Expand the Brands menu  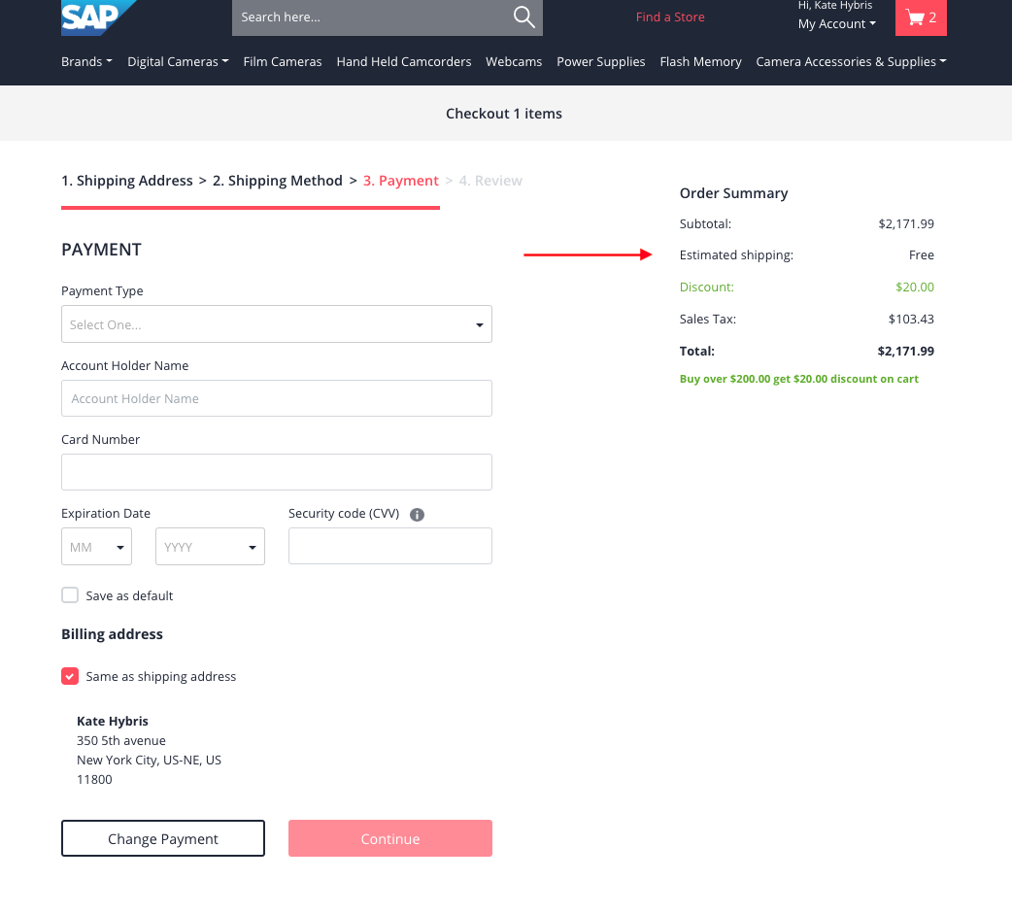(86, 61)
